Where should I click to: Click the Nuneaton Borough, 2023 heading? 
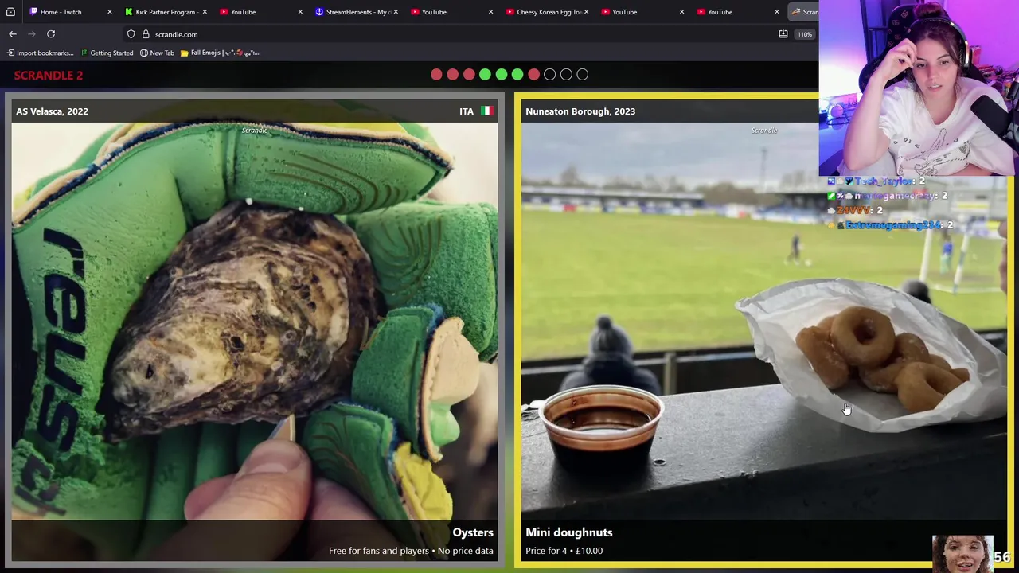pos(580,111)
